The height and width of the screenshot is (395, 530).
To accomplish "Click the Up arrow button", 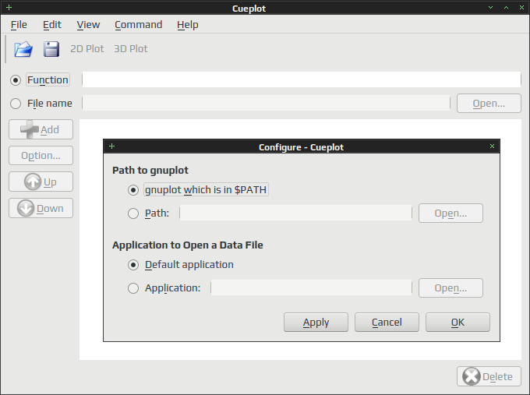I will 41,182.
